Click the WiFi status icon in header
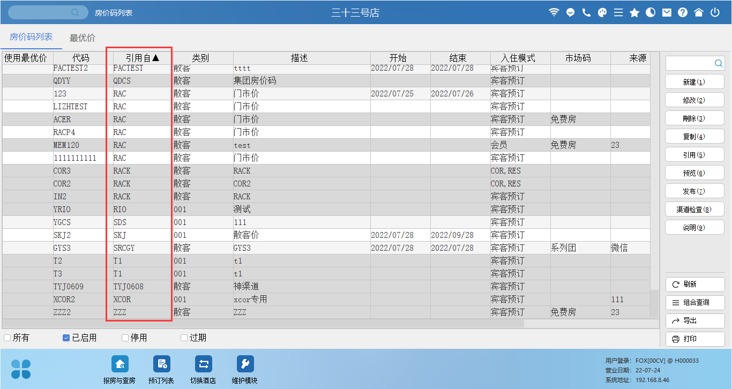Screen dimensions: 732x389 pos(554,12)
